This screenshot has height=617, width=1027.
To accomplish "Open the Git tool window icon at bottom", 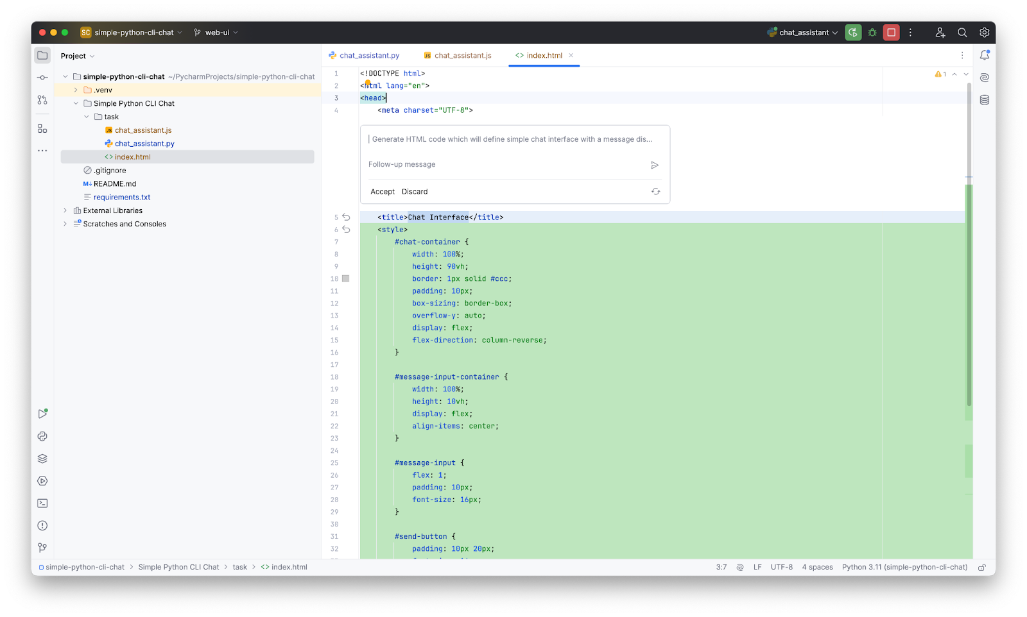I will (x=42, y=548).
